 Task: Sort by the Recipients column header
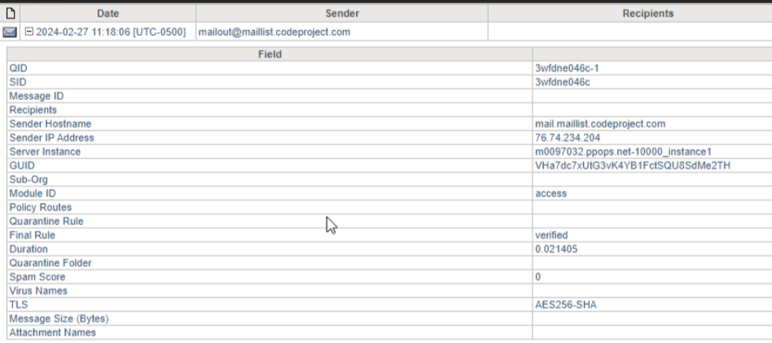point(630,14)
